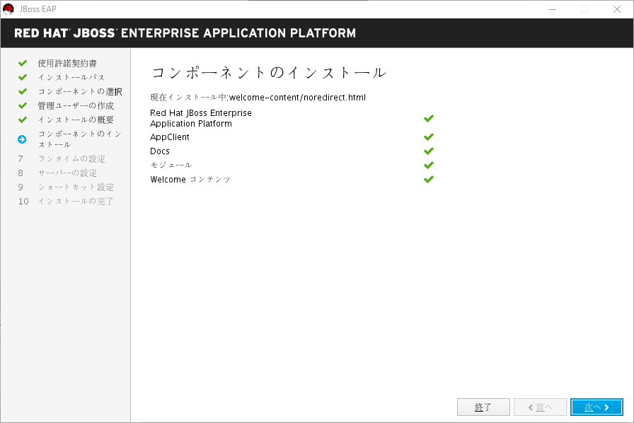The image size is (634, 423).
Task: Select the 管理ユーザーの作成 step
Action: click(76, 105)
